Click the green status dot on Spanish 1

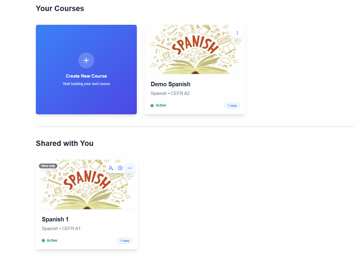tap(43, 240)
